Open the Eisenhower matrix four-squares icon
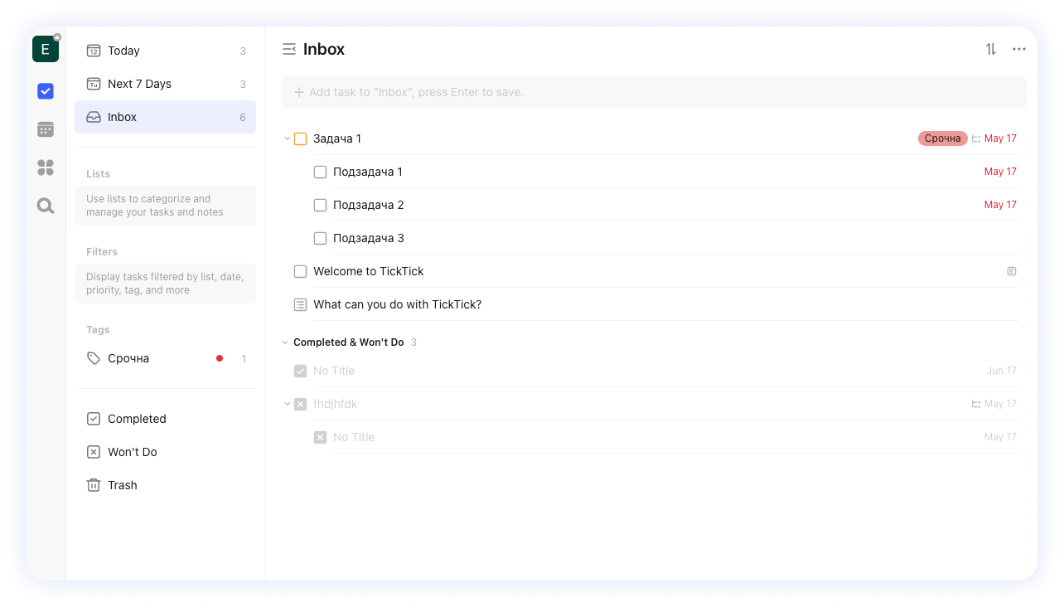1064x607 pixels. point(46,168)
